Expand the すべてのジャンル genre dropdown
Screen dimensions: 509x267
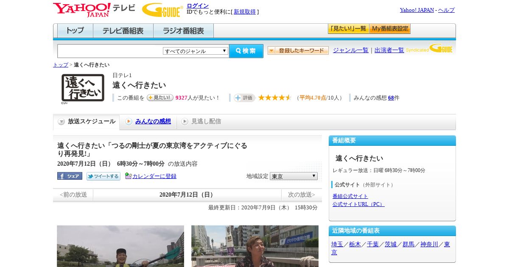coord(196,51)
